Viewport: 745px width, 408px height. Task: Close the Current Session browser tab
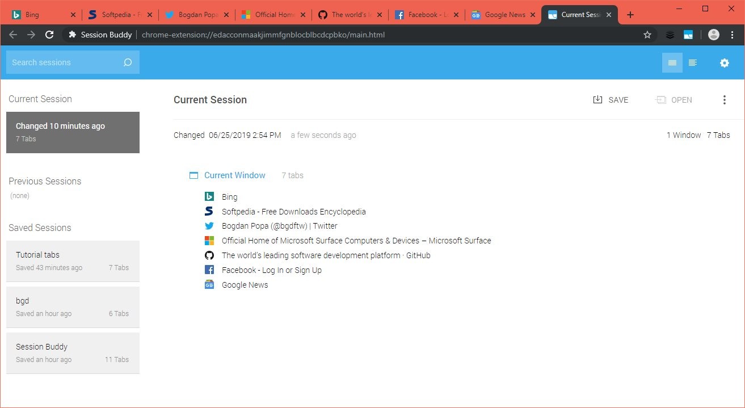click(x=609, y=15)
